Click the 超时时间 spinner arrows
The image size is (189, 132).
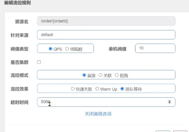click(x=170, y=102)
